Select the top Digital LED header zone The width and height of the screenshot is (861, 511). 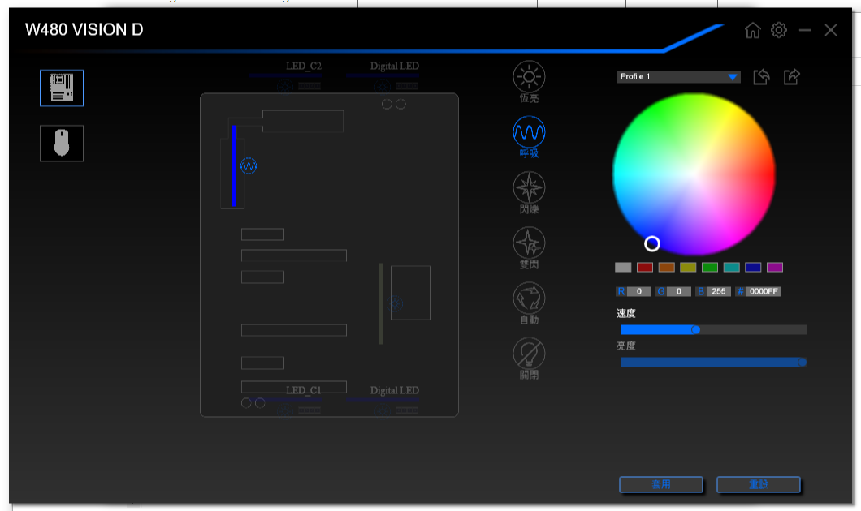coord(383,75)
